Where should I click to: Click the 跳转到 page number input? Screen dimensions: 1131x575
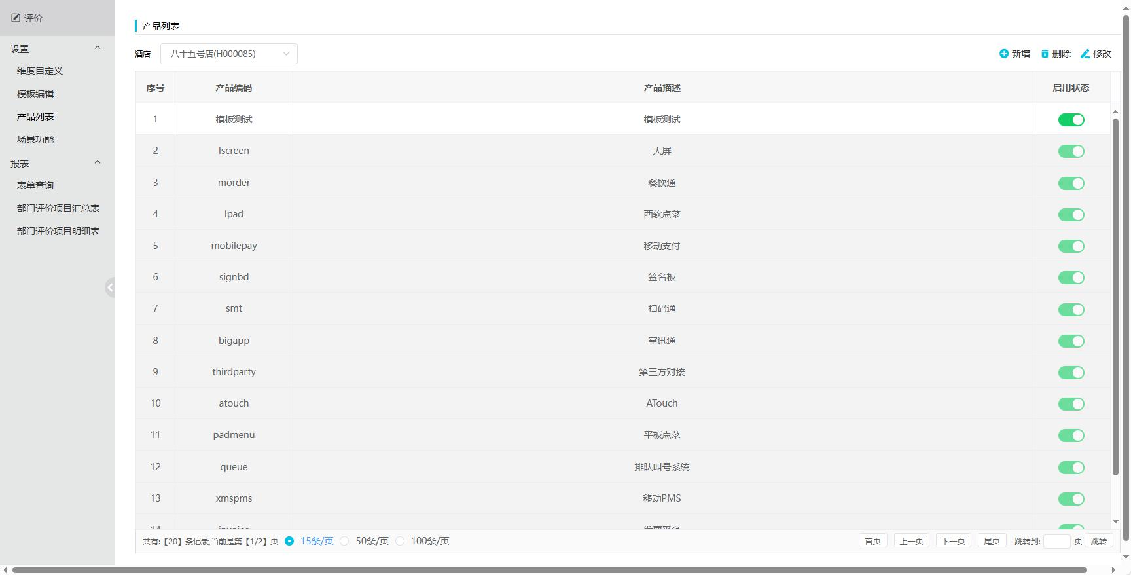(x=1056, y=541)
